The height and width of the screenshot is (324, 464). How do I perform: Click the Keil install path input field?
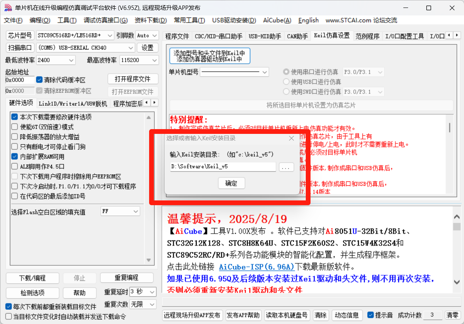point(223,167)
